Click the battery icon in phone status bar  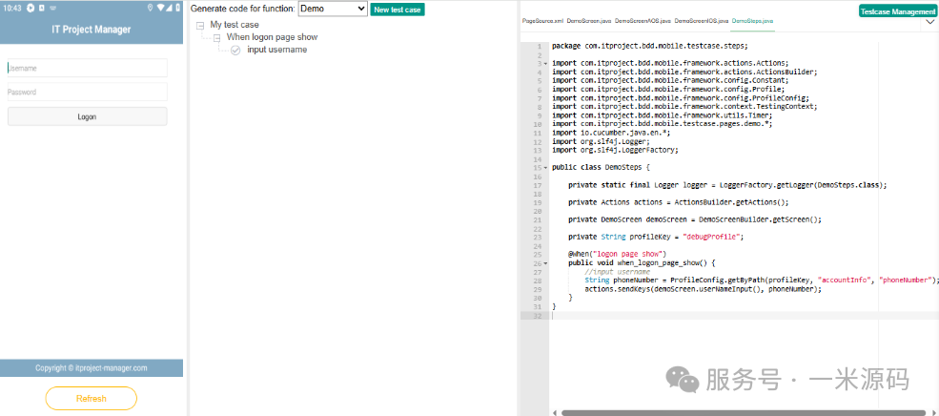pos(178,8)
